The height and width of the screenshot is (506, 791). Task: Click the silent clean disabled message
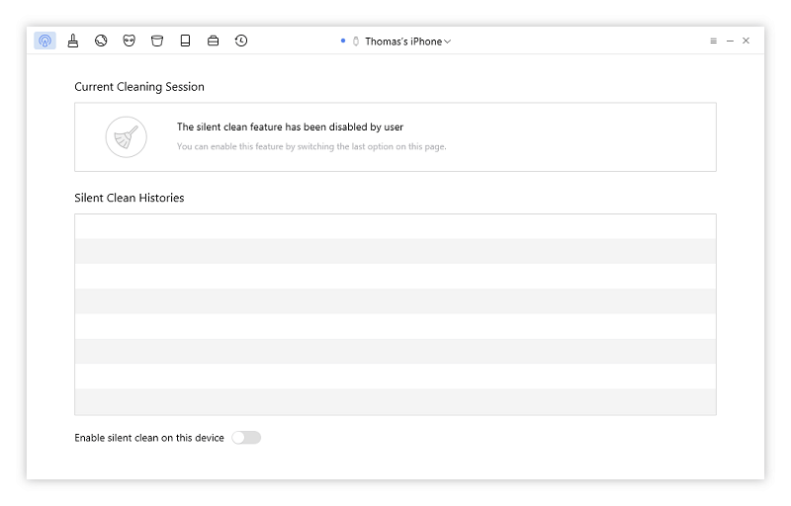pyautogui.click(x=290, y=127)
